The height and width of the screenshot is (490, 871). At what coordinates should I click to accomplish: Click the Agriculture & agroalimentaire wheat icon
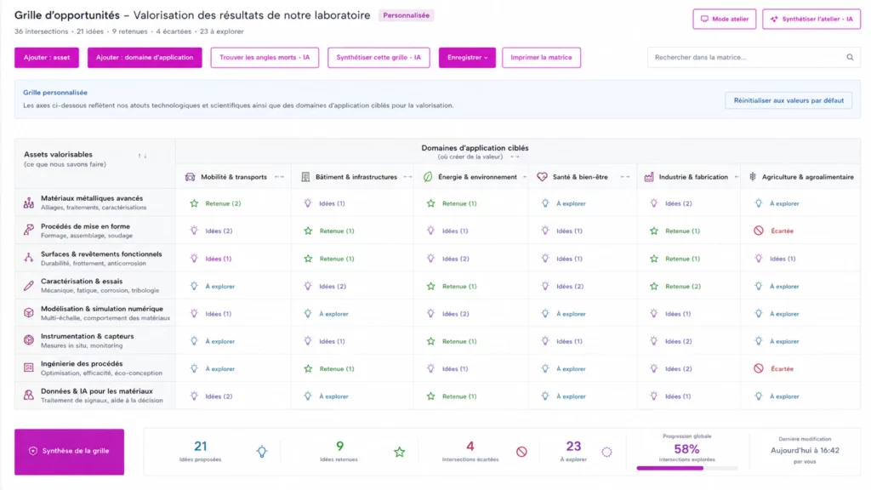point(753,177)
